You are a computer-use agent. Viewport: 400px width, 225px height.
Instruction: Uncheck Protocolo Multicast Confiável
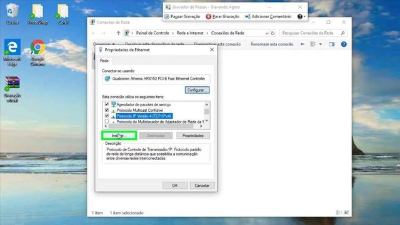click(x=107, y=110)
